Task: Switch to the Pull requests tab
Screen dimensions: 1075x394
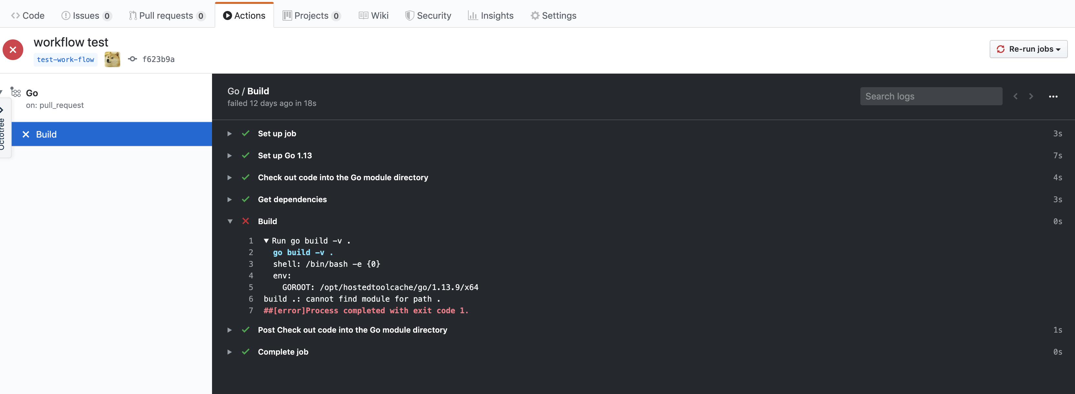Action: 166,16
